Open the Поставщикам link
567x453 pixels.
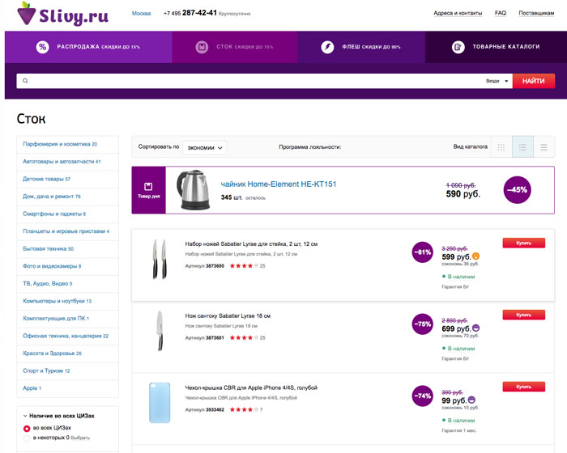[x=536, y=13]
